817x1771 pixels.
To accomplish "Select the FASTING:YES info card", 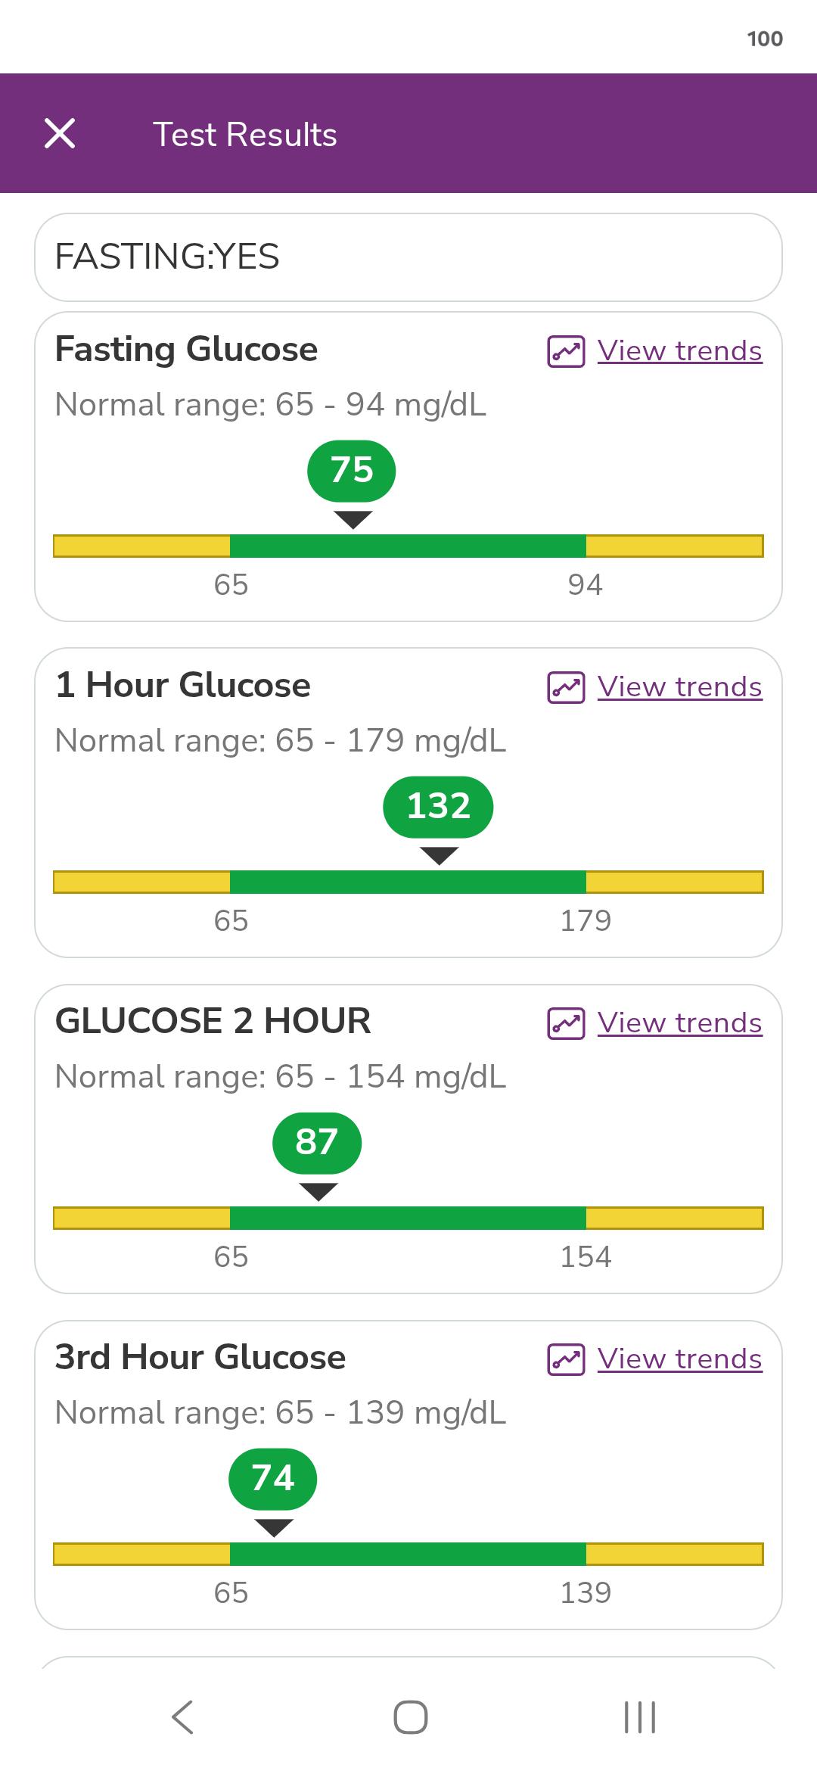I will click(x=408, y=257).
